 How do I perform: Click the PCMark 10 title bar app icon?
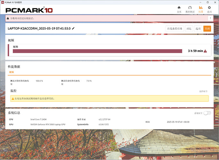click(x=3, y=2)
